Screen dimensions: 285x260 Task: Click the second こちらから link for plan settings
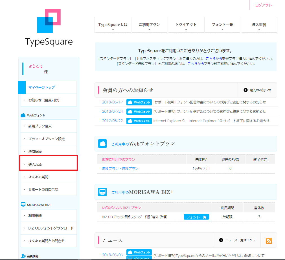(196, 64)
